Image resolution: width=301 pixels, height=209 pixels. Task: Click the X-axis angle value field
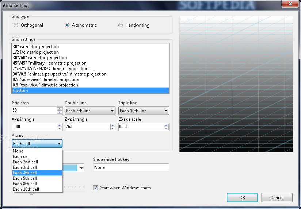click(x=34, y=127)
